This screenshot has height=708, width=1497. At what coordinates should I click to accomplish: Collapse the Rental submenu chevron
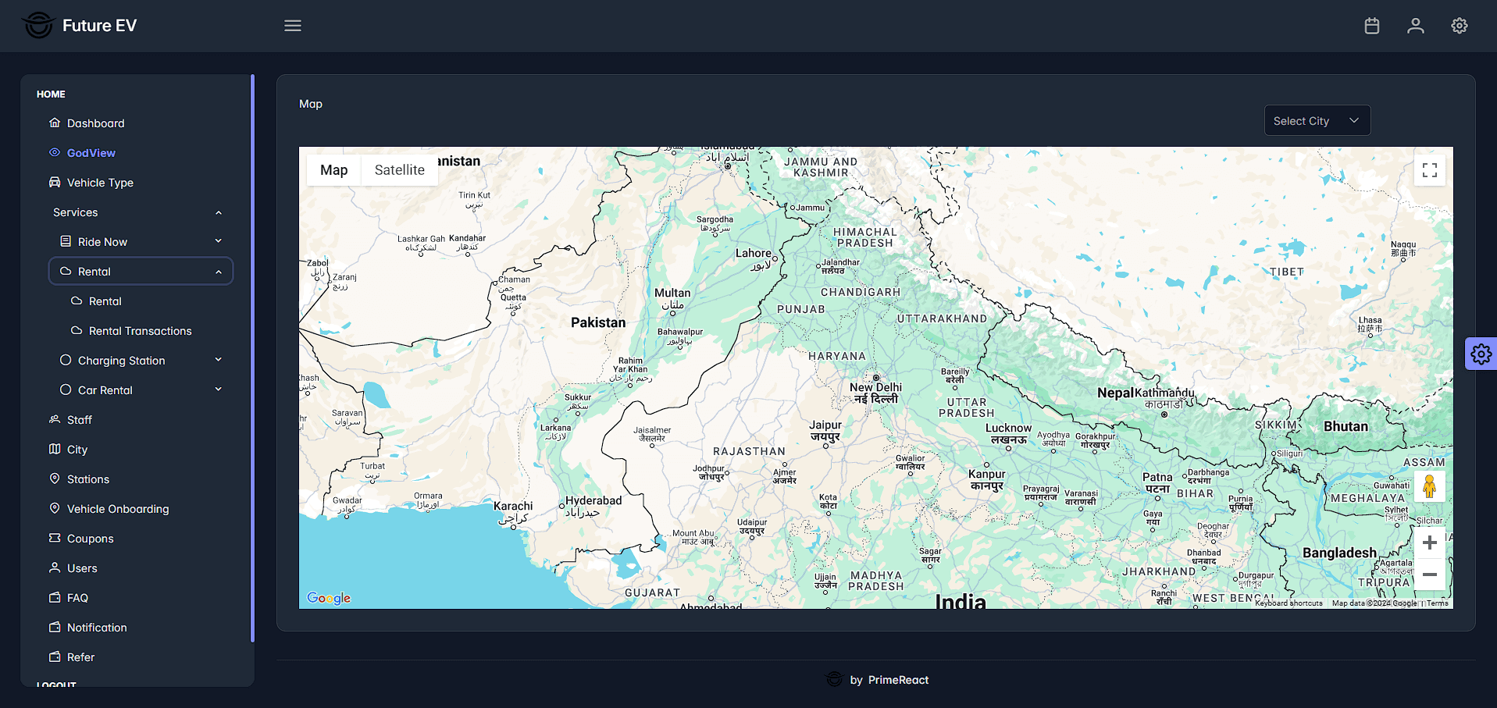coord(219,272)
